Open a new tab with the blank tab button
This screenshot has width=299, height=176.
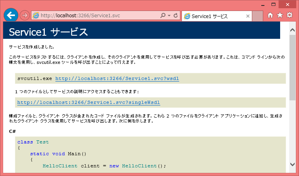point(257,16)
